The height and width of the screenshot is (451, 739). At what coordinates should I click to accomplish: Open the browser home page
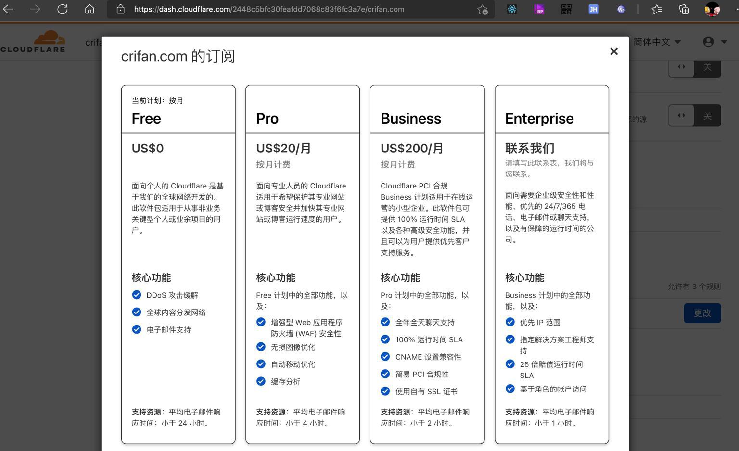coord(89,9)
